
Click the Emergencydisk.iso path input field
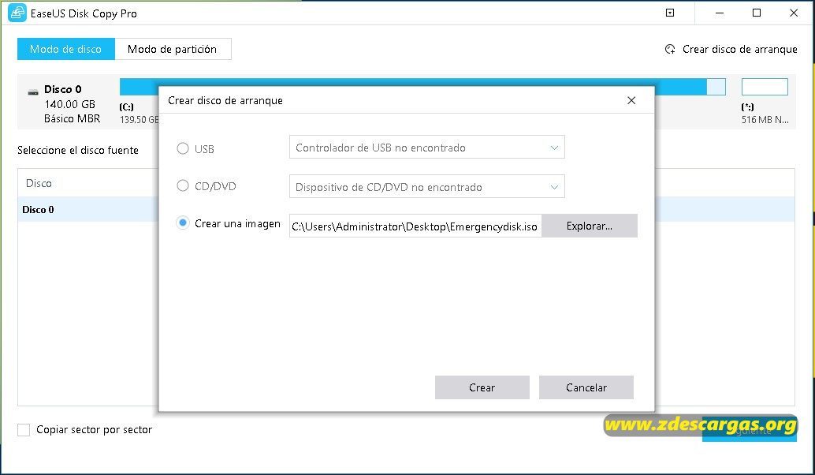[x=415, y=226]
